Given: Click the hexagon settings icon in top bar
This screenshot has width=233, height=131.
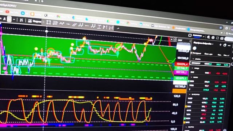Looking at the screenshot, I should pyautogui.click(x=213, y=37).
